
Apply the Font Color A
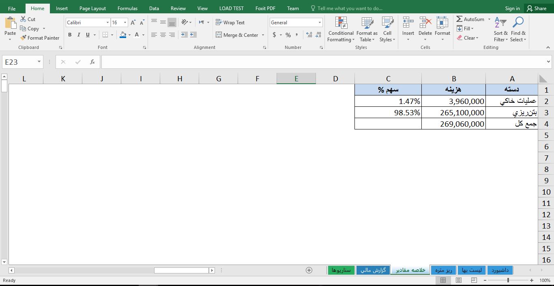pos(137,35)
